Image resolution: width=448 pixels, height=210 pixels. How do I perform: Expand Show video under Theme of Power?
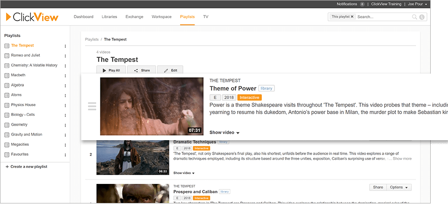pyautogui.click(x=224, y=133)
